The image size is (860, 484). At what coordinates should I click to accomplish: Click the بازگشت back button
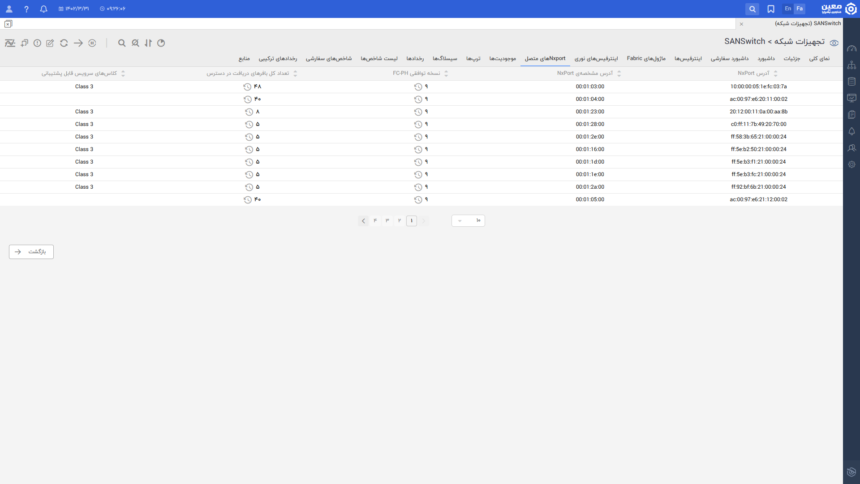click(x=31, y=252)
